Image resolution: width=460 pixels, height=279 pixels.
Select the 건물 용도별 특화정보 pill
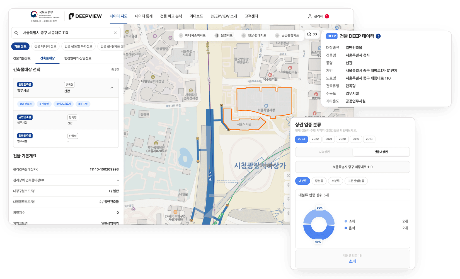[x=78, y=46]
